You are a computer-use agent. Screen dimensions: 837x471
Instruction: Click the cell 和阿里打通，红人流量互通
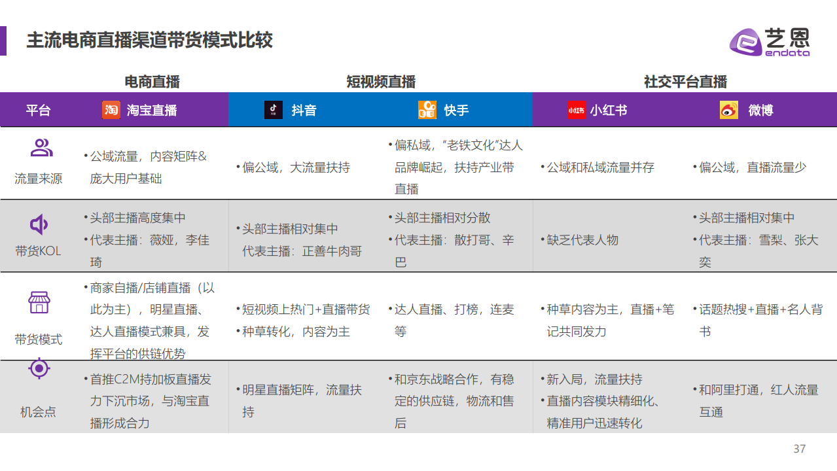(x=756, y=401)
